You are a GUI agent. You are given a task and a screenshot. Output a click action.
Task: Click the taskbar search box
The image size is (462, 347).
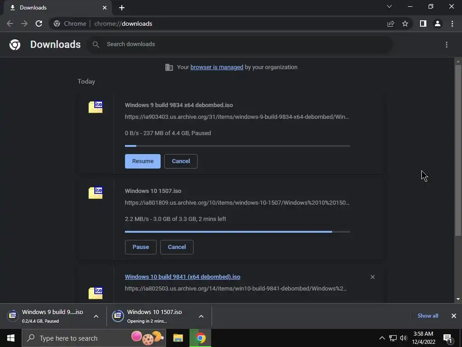click(94, 338)
